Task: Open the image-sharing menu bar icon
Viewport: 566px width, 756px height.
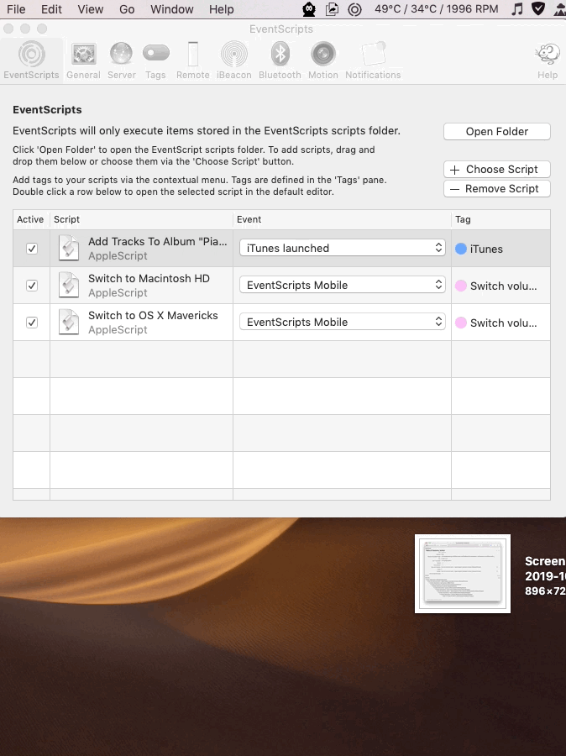Action: [x=333, y=9]
